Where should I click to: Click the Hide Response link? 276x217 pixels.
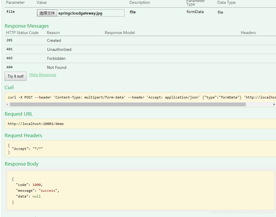43,75
